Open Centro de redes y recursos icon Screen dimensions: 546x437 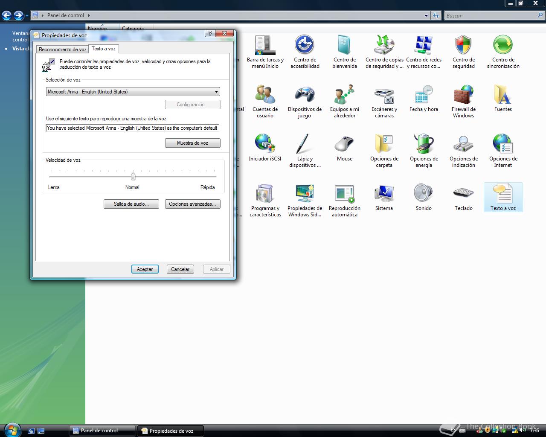[x=424, y=52]
